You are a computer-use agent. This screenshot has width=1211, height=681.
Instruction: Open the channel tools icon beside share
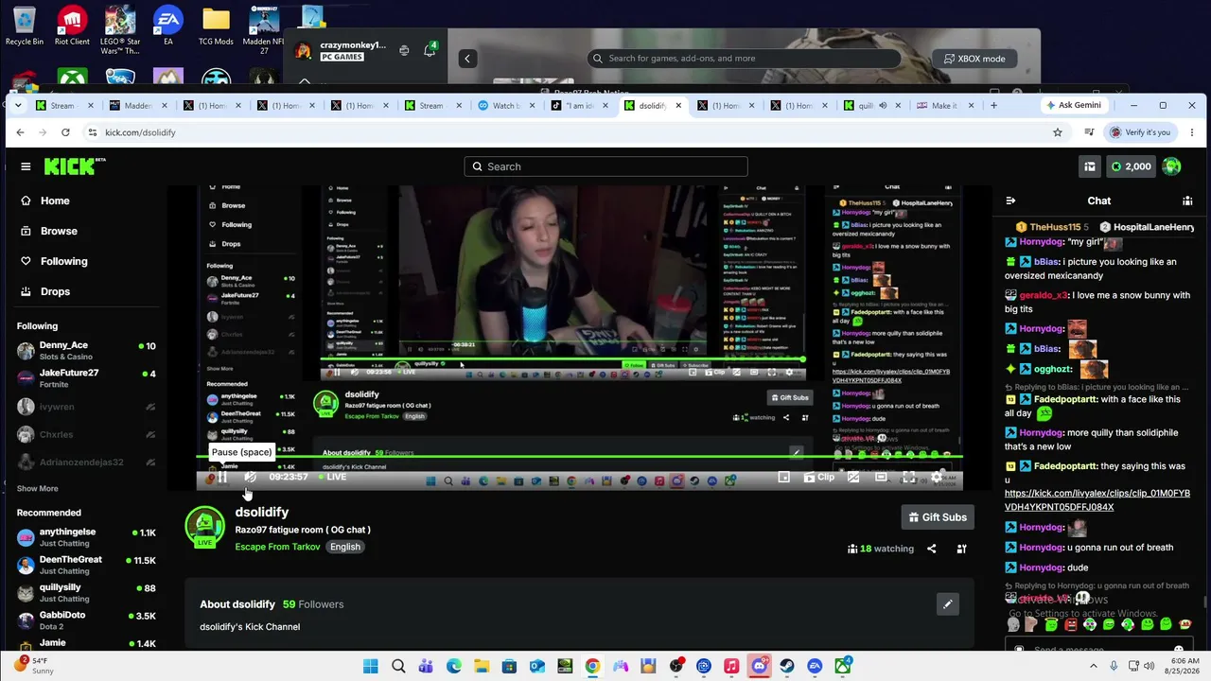[x=961, y=549]
